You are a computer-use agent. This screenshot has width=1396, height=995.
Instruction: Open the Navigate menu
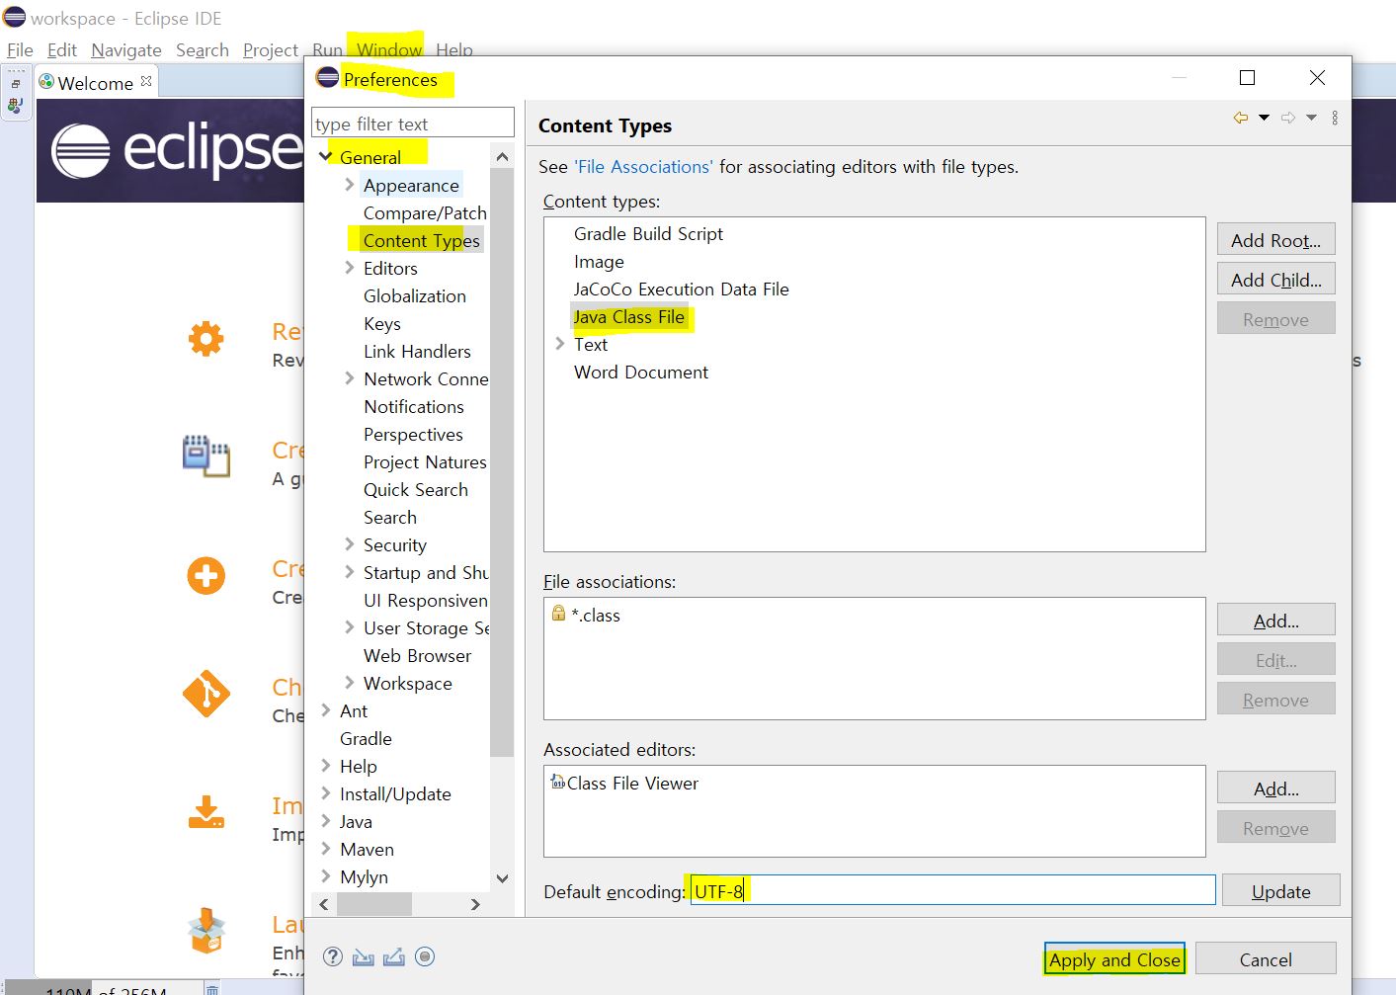pos(125,49)
